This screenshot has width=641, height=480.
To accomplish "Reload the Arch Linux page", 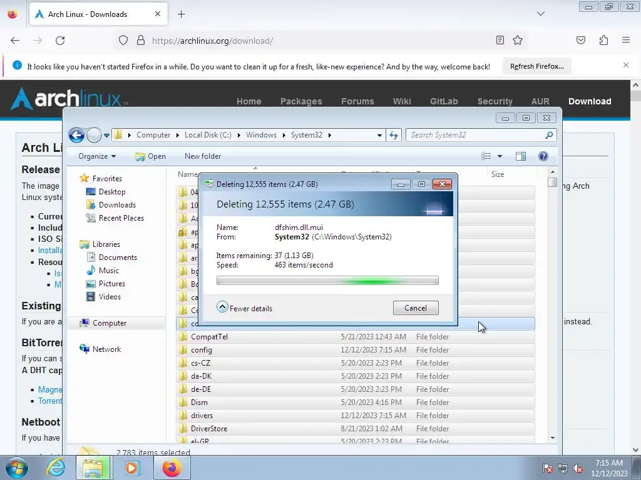I will coord(60,41).
